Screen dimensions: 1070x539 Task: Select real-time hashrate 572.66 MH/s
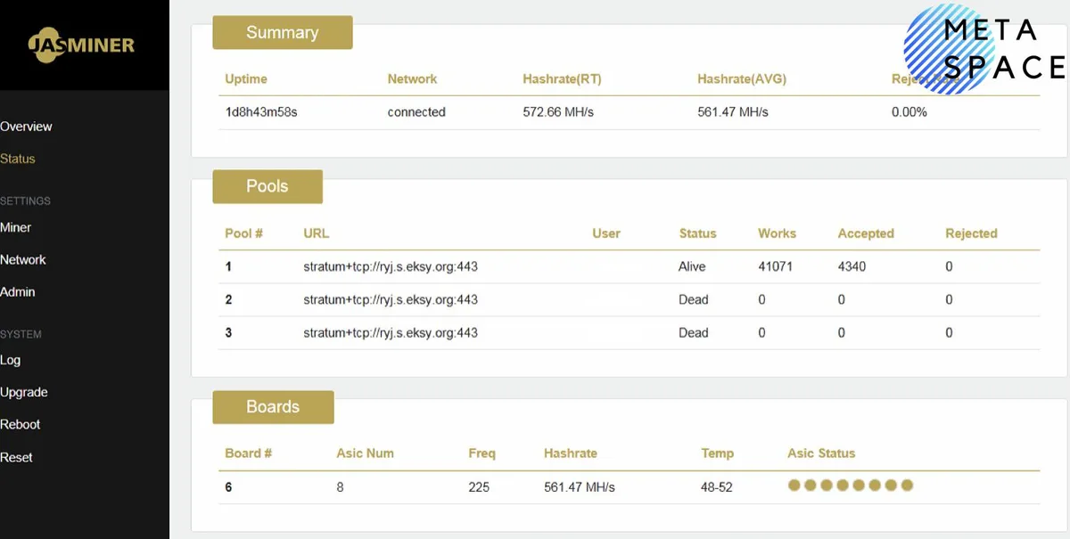tap(558, 112)
